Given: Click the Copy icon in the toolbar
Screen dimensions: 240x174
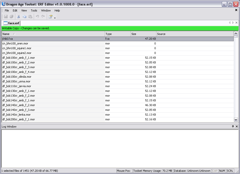Looking at the screenshot, I should (24, 17).
